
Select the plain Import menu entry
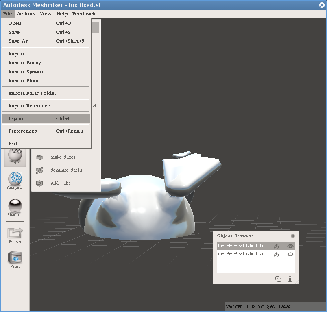[46, 54]
